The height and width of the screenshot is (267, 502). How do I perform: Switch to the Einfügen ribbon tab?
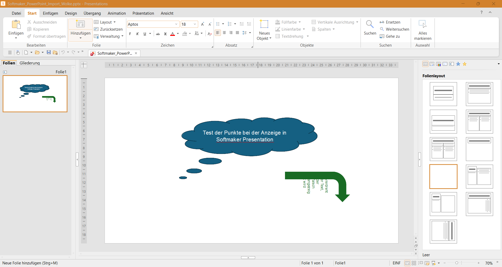click(x=50, y=13)
